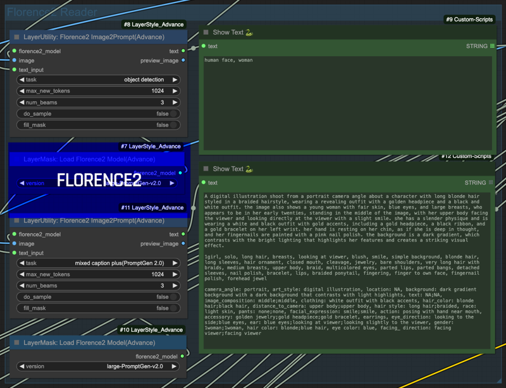506x388 pixels.
Task: Collapse the Image2Prompt node set to object detection
Action: [16, 37]
